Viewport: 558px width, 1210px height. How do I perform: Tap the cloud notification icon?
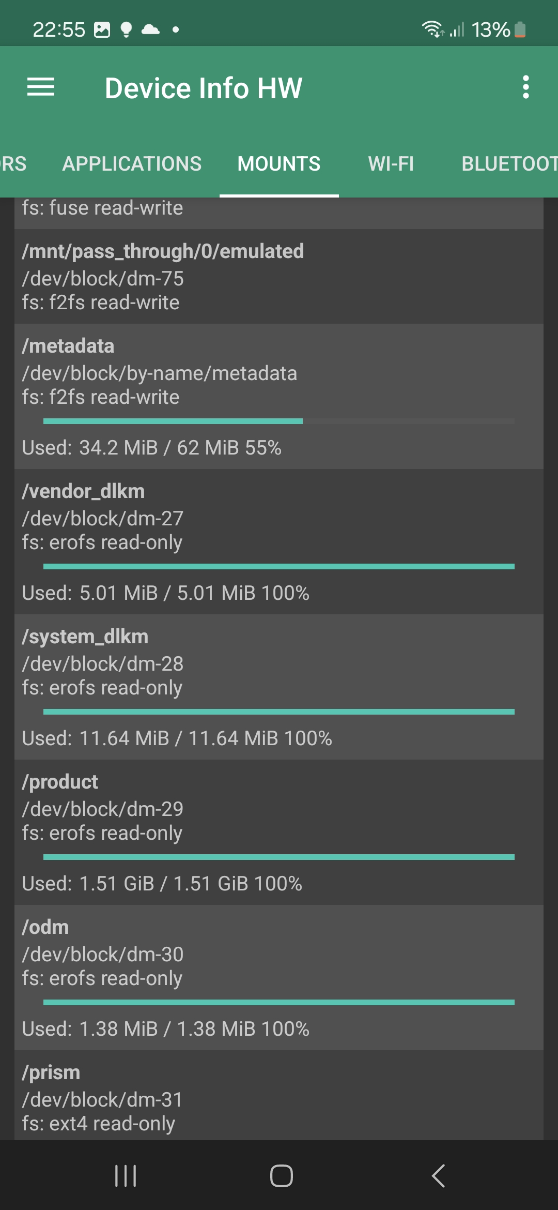point(150,29)
